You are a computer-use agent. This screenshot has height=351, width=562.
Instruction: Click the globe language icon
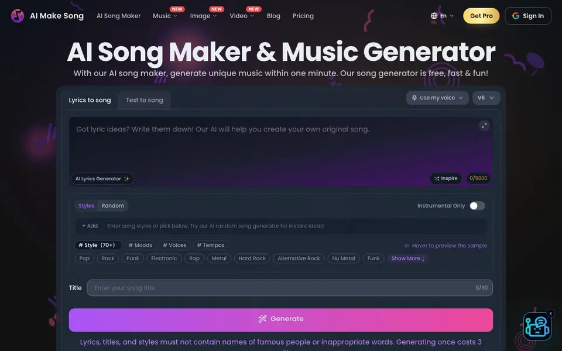(434, 16)
